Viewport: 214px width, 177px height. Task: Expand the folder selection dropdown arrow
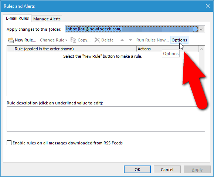pyautogui.click(x=201, y=29)
